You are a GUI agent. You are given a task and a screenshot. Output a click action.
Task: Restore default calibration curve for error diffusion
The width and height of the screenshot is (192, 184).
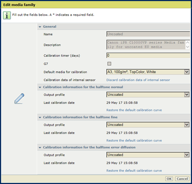click(x=134, y=171)
